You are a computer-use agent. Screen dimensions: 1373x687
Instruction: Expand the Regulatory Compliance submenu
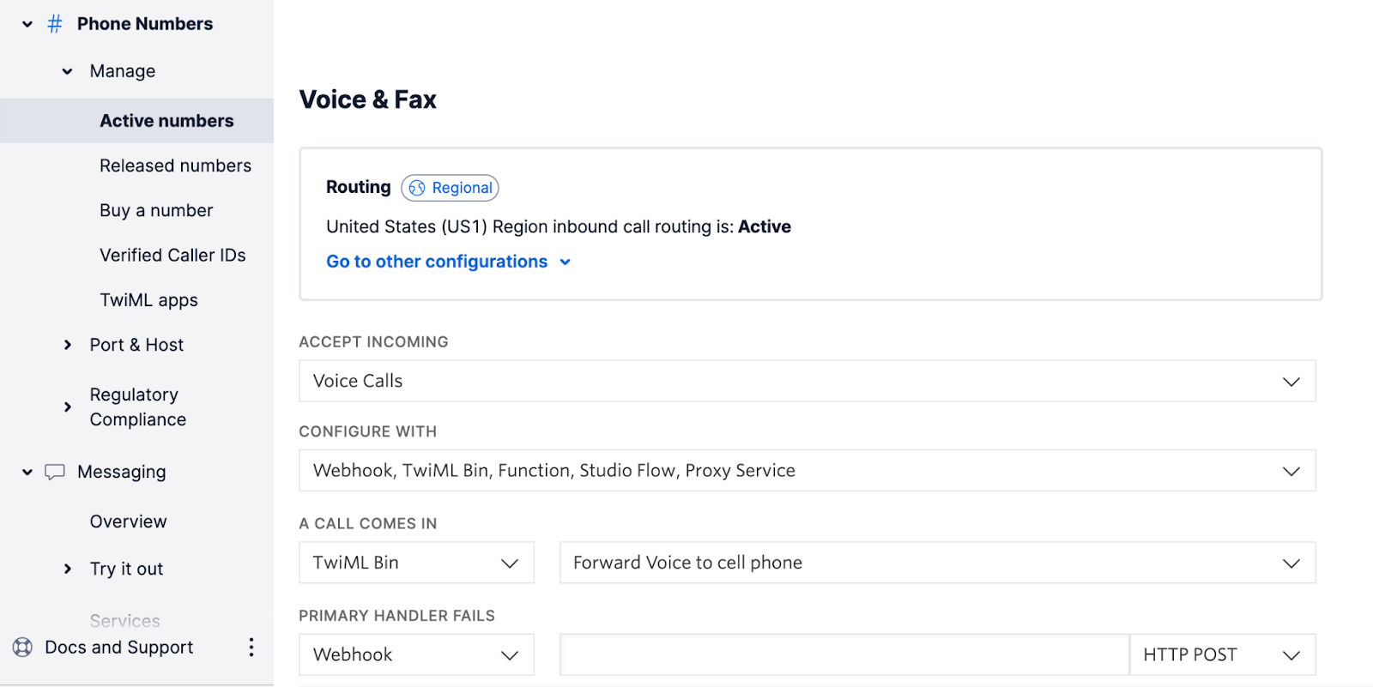[x=68, y=407]
